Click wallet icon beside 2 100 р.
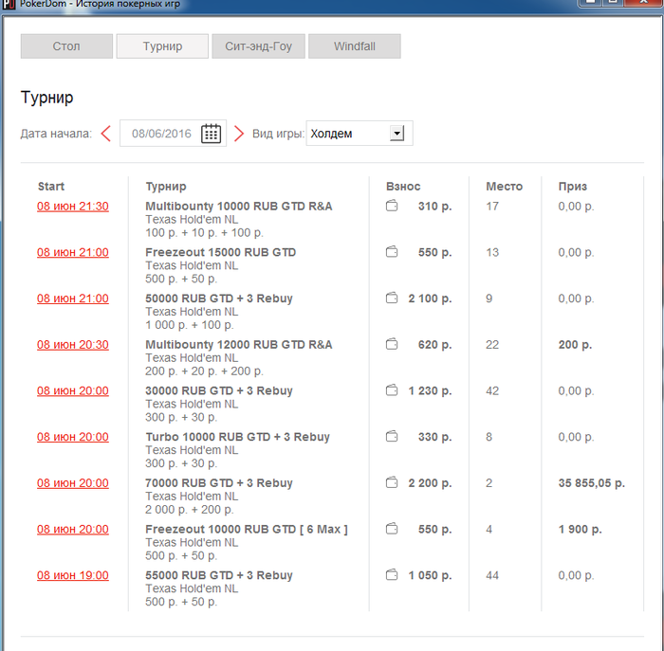The image size is (664, 651). tap(392, 298)
